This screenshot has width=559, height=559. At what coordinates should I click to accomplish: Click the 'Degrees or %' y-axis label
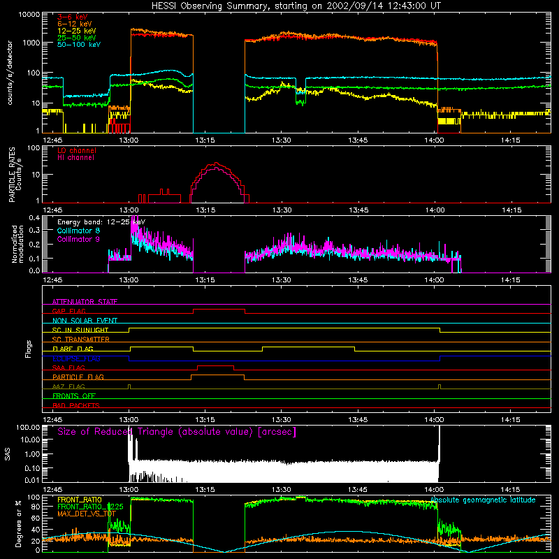(18, 523)
